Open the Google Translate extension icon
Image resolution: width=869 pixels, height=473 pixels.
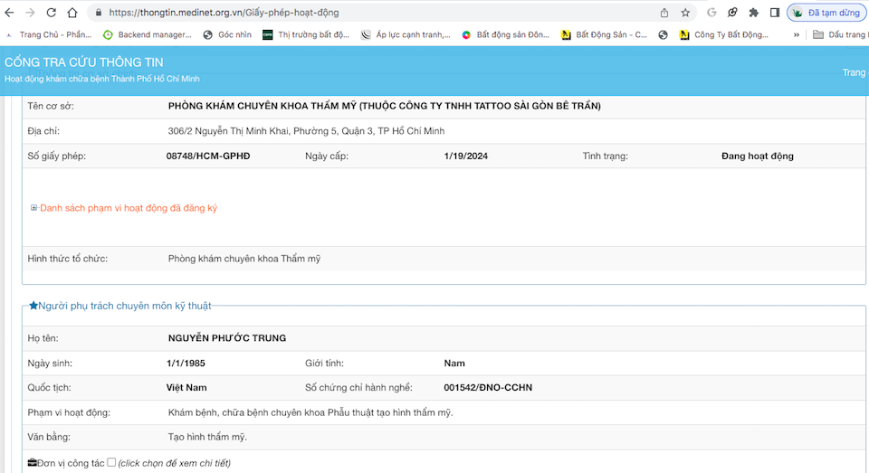pos(711,12)
